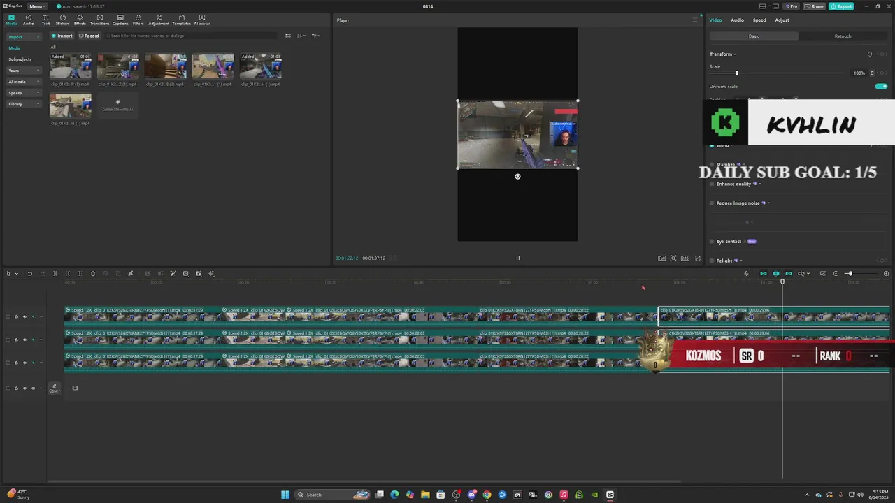Enable the Eye contact checkbox
Image resolution: width=895 pixels, height=503 pixels.
712,242
